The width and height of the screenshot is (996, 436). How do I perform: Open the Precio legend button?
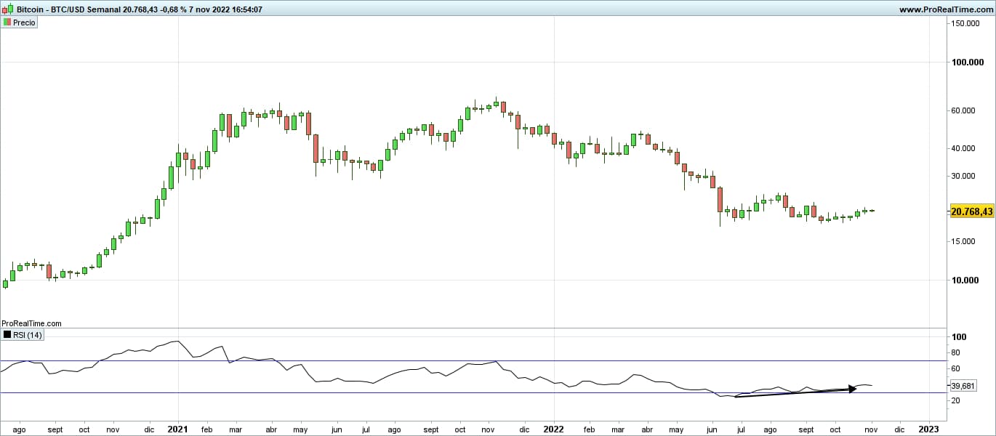coord(20,23)
